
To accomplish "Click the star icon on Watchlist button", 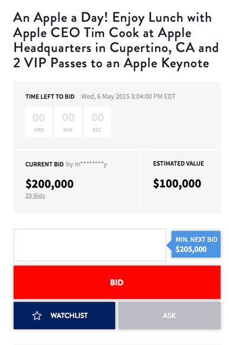I will (x=37, y=315).
